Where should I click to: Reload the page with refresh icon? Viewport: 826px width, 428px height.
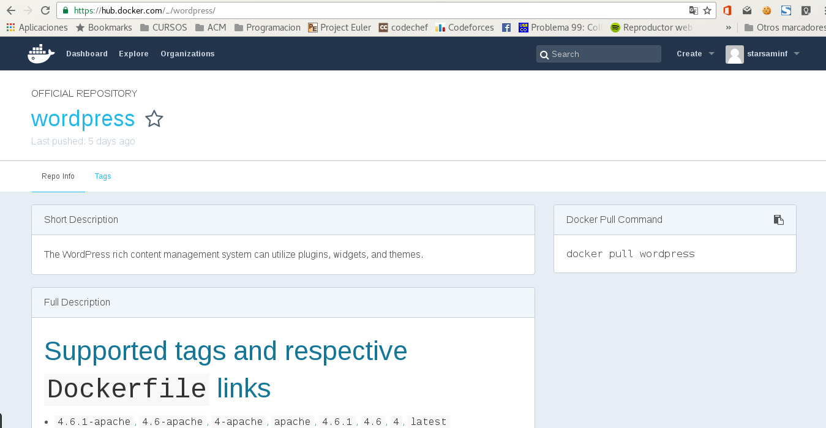click(45, 10)
